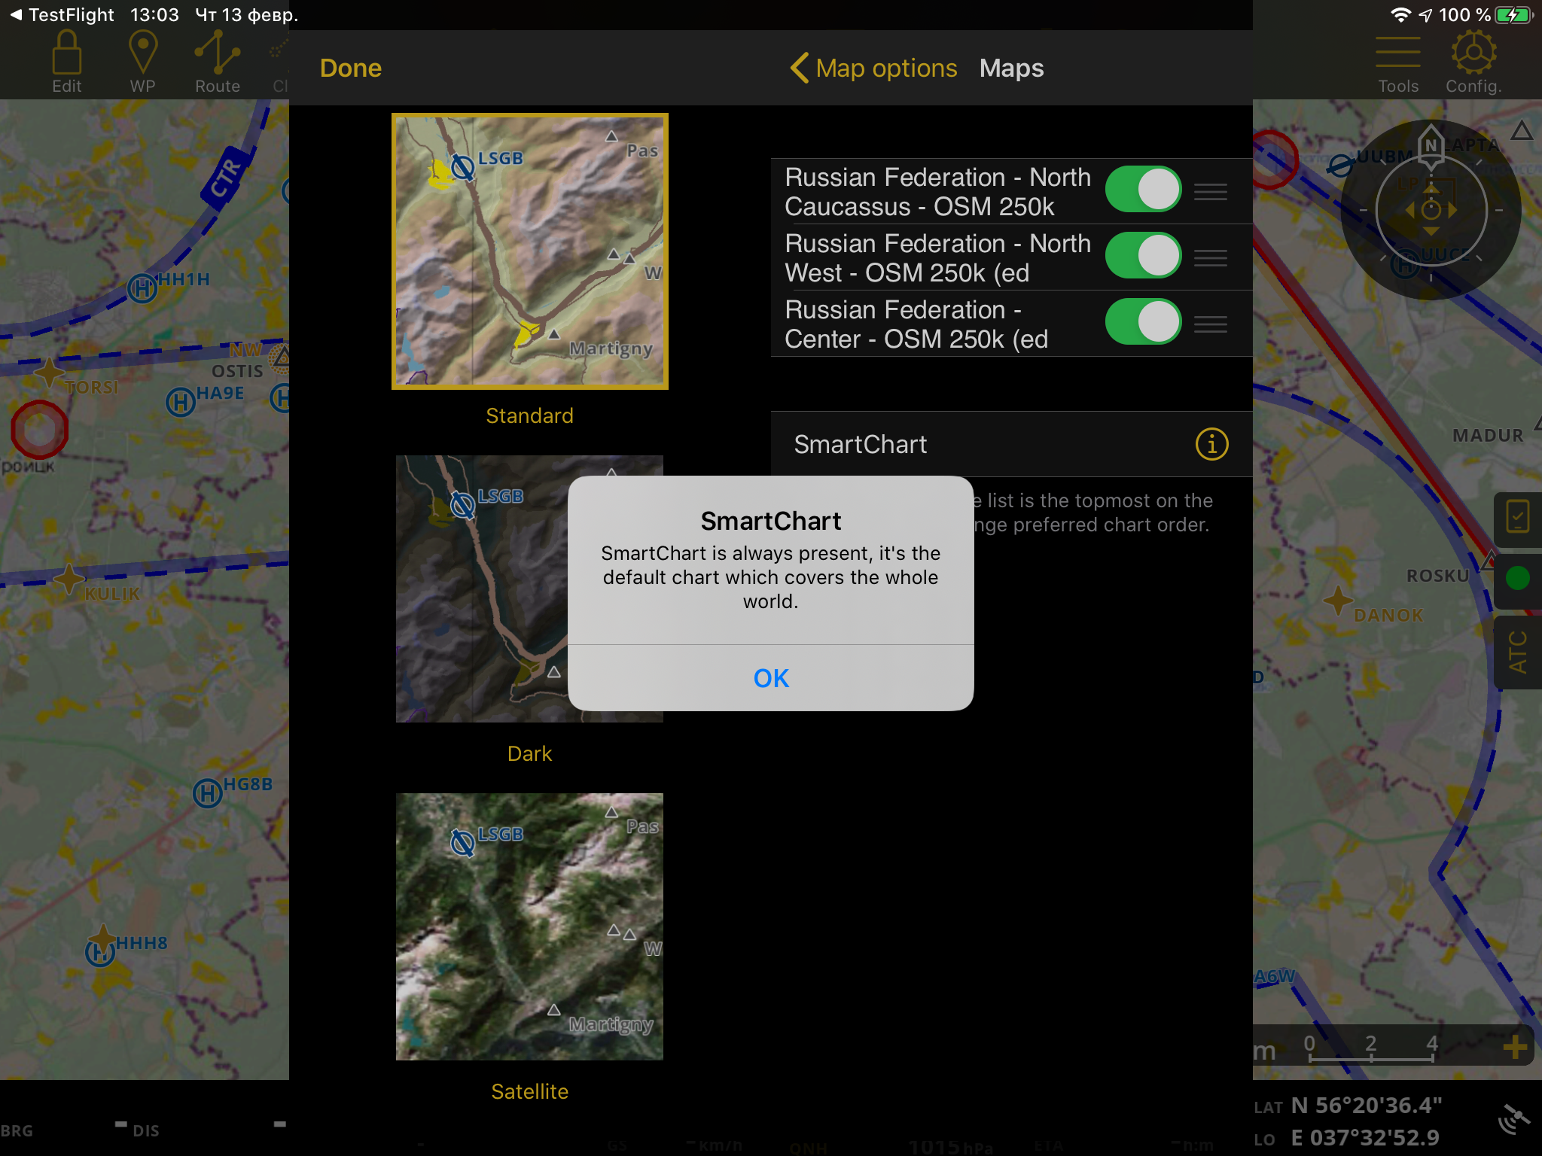Go back to Map options
The width and height of the screenshot is (1542, 1156).
873,68
